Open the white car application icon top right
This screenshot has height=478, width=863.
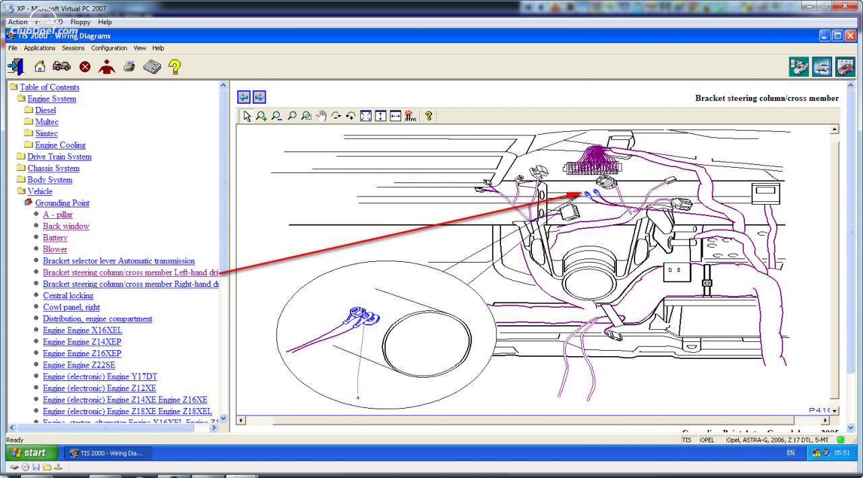pos(822,67)
